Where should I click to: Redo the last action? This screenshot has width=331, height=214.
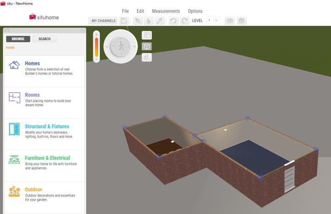click(x=184, y=21)
